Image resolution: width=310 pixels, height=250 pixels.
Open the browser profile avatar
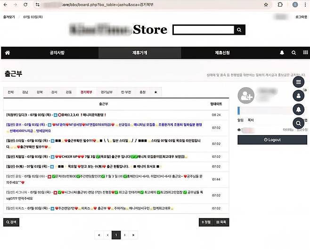coord(295,5)
